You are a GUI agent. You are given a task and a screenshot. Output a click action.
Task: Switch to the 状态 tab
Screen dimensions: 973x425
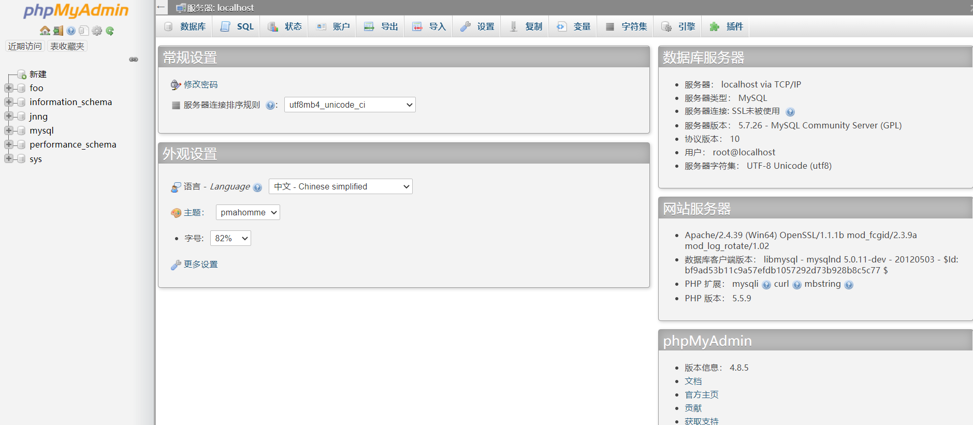click(x=284, y=26)
